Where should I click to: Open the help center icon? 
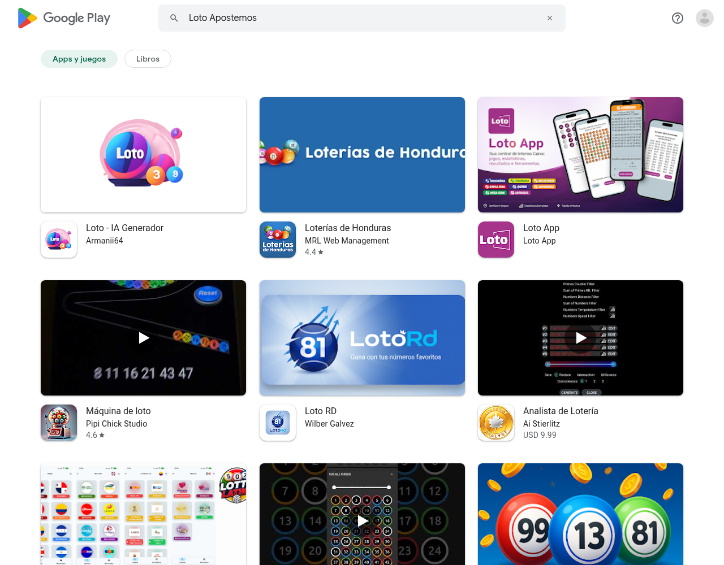click(x=678, y=18)
